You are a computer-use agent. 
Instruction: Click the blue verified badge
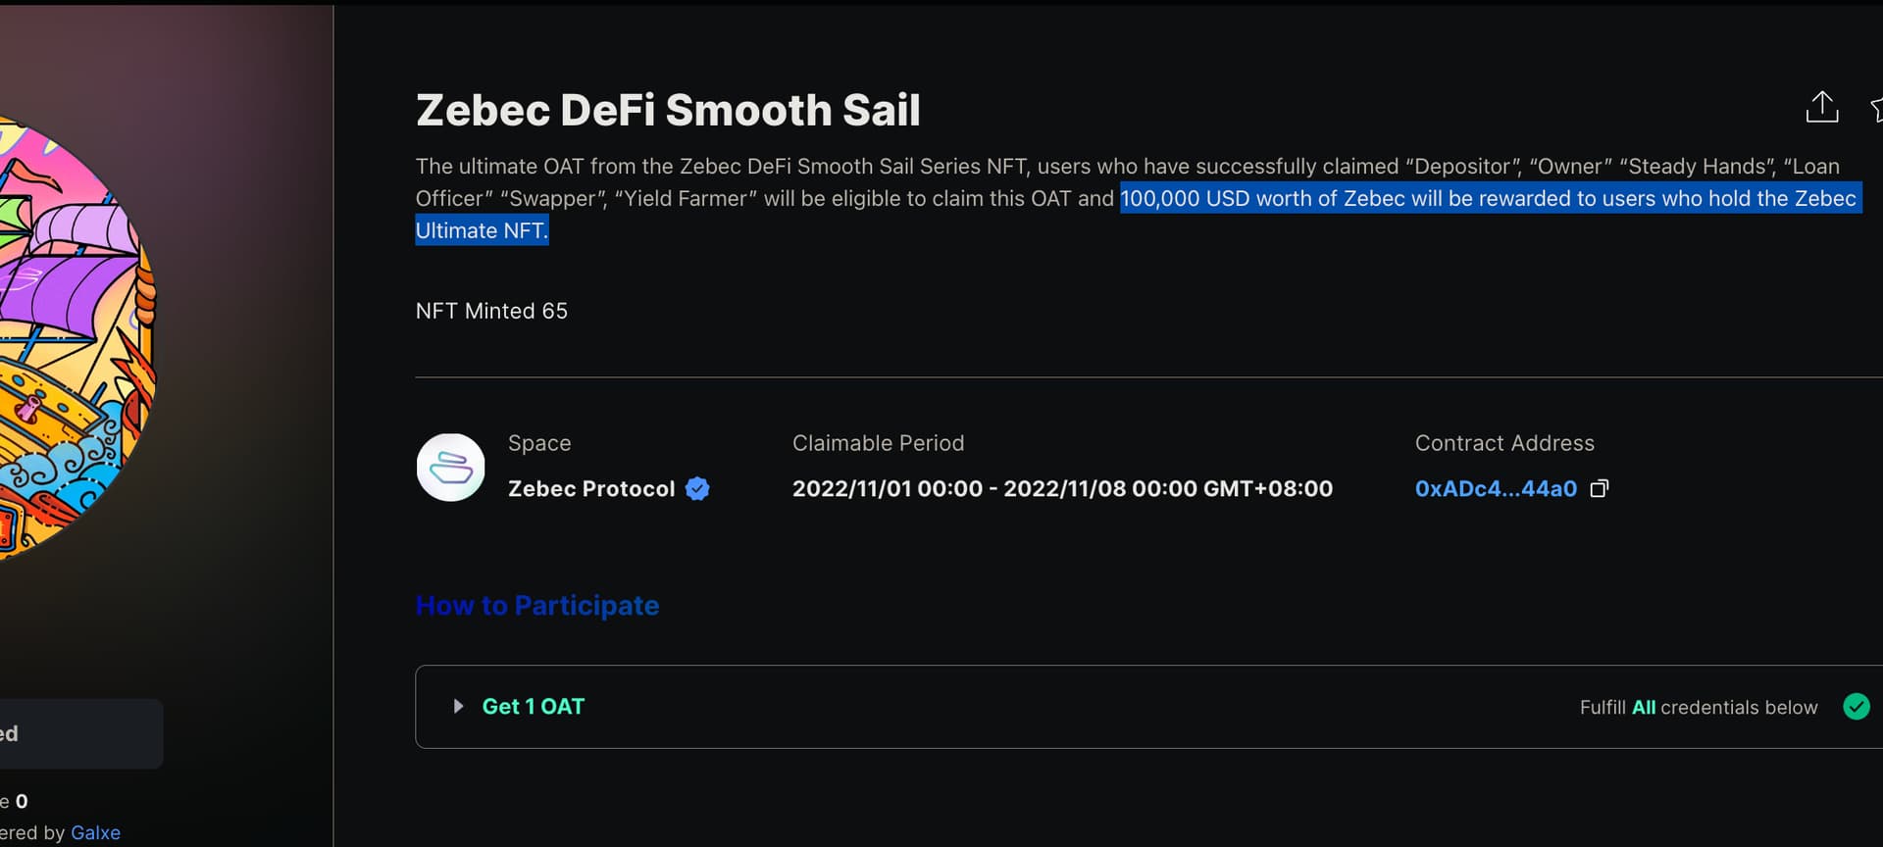click(x=697, y=488)
